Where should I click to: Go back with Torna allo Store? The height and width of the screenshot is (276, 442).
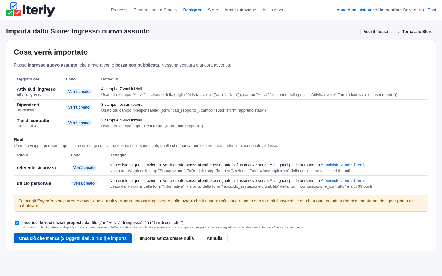tap(415, 32)
